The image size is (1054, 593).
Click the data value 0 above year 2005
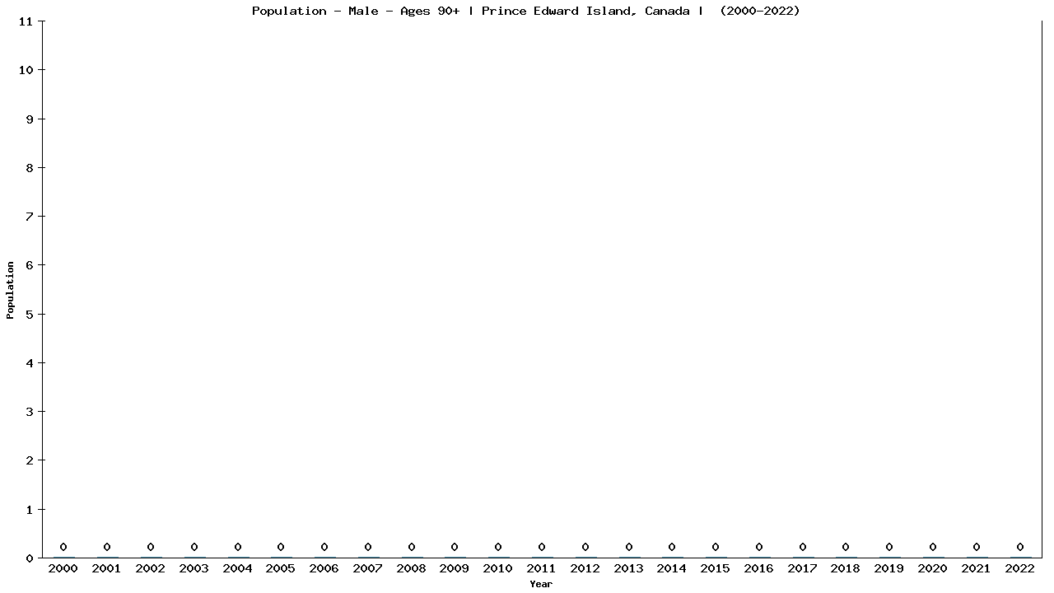click(281, 547)
